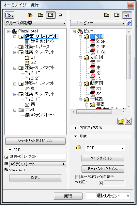Click layout name field レイアウト
Screen dimensions: 137x205
[44, 157]
